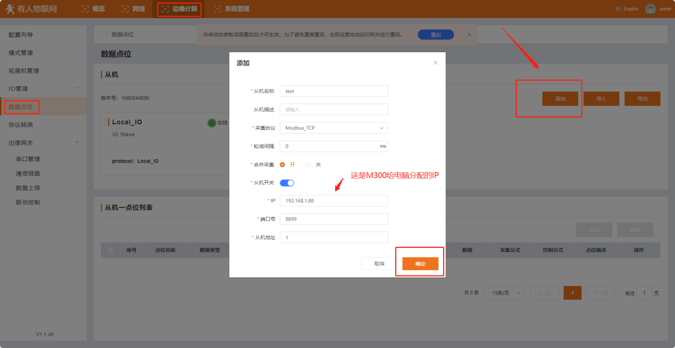Click the 端口号 input field
This screenshot has width=675, height=348.
pos(334,219)
